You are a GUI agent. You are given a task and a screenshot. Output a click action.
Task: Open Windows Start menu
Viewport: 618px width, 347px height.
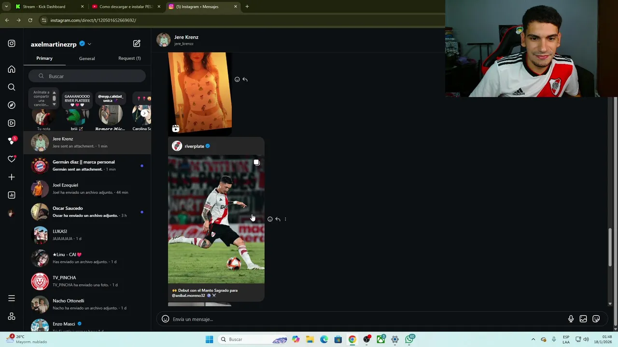pyautogui.click(x=209, y=339)
